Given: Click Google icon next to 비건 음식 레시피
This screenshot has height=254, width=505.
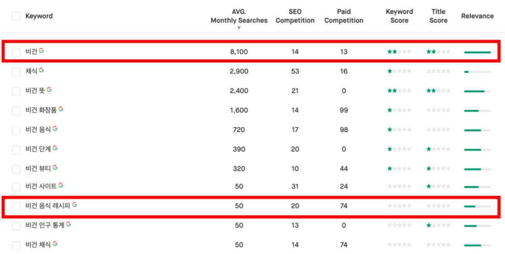Looking at the screenshot, I should 74,205.
